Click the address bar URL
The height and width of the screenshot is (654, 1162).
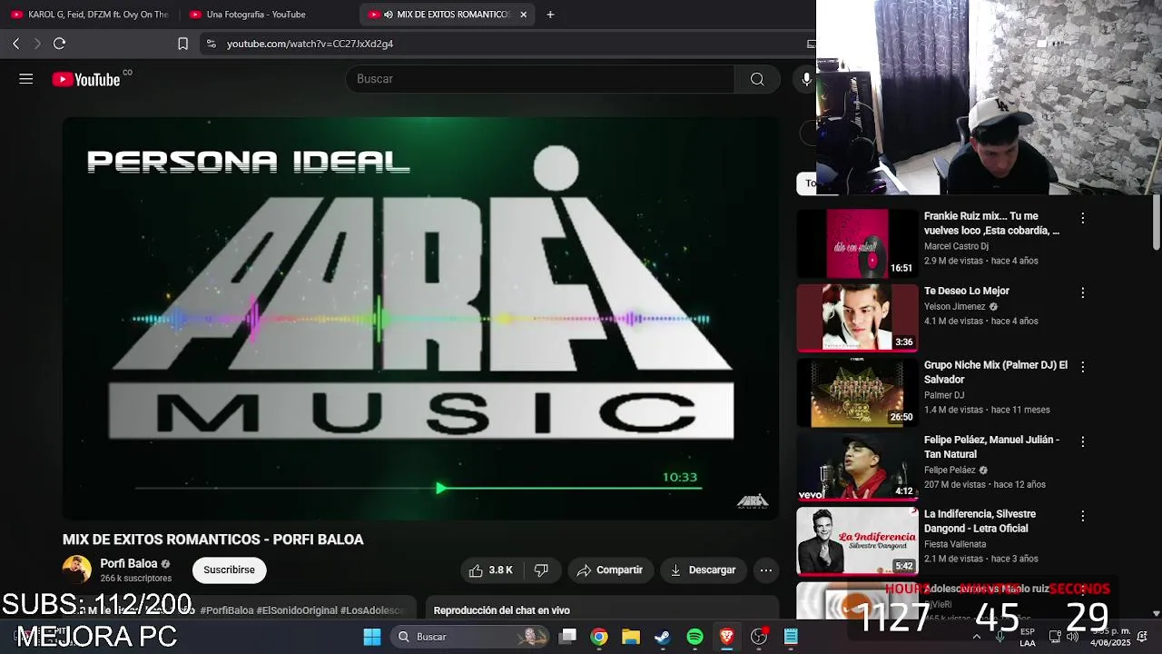[x=310, y=44]
